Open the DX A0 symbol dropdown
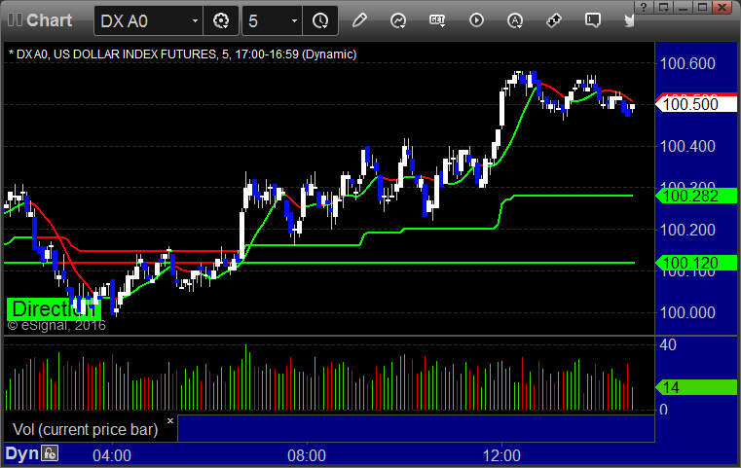This screenshot has height=468, width=741. 195,20
